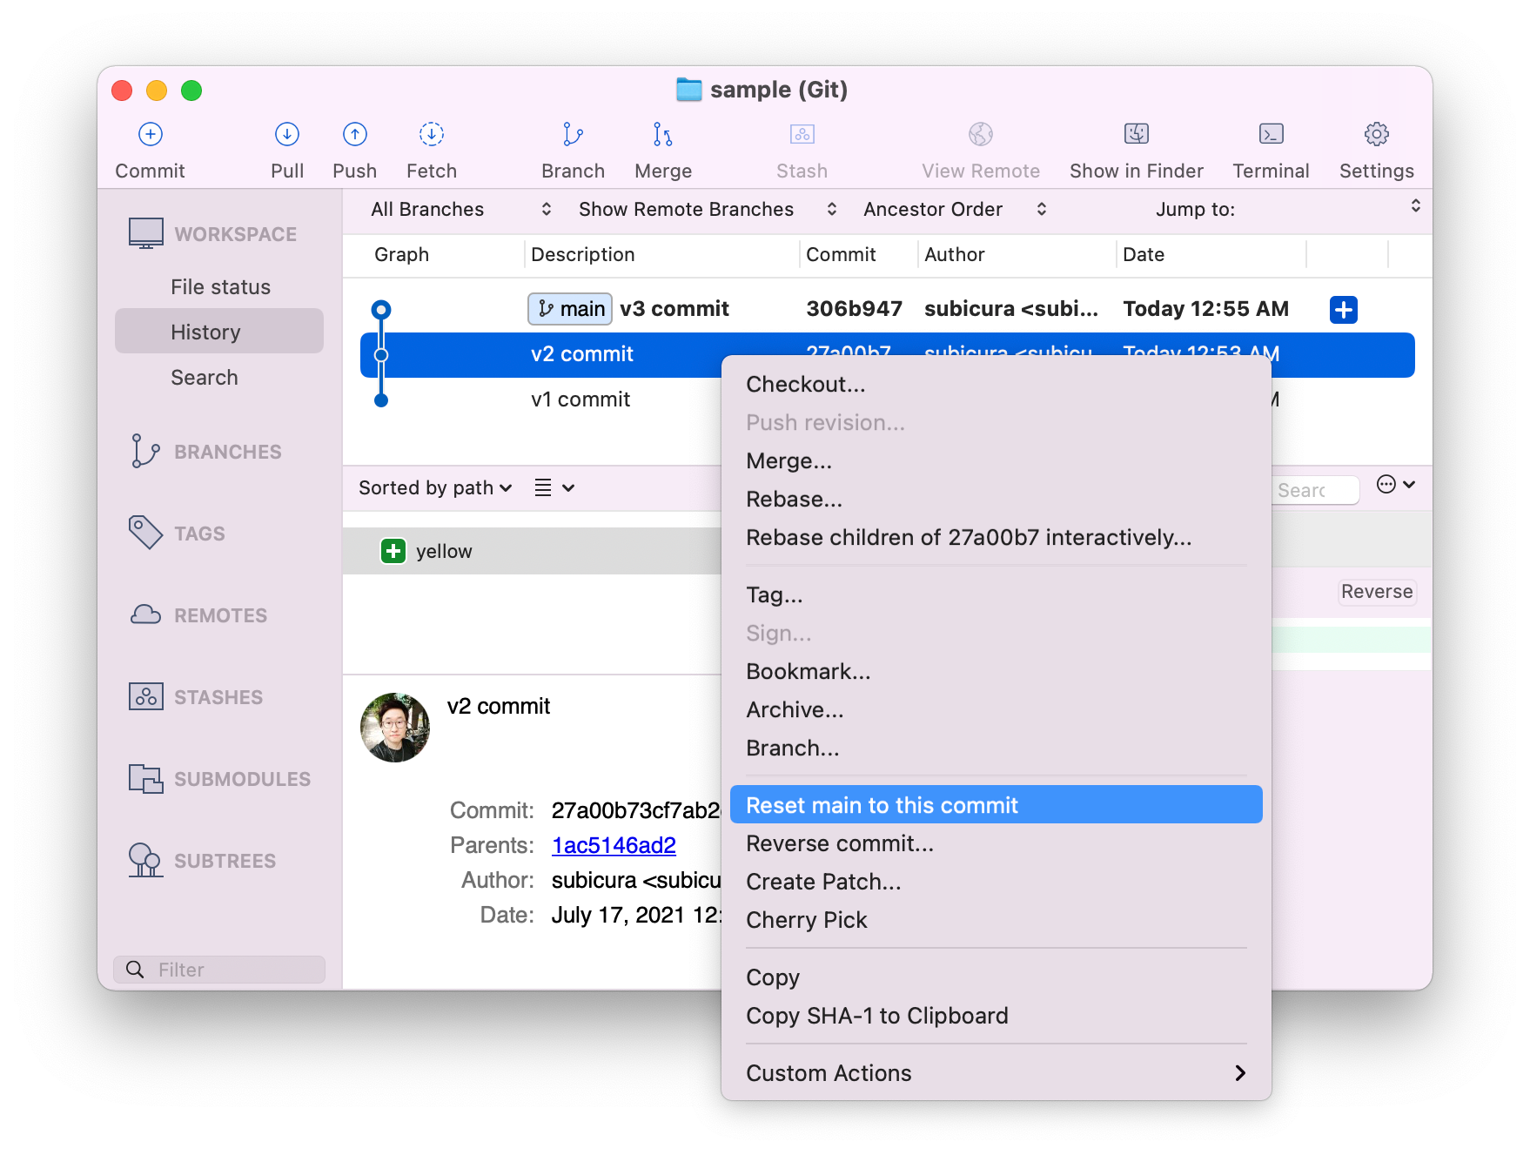Click the v3 commit graph node
The height and width of the screenshot is (1175, 1530).
click(381, 309)
